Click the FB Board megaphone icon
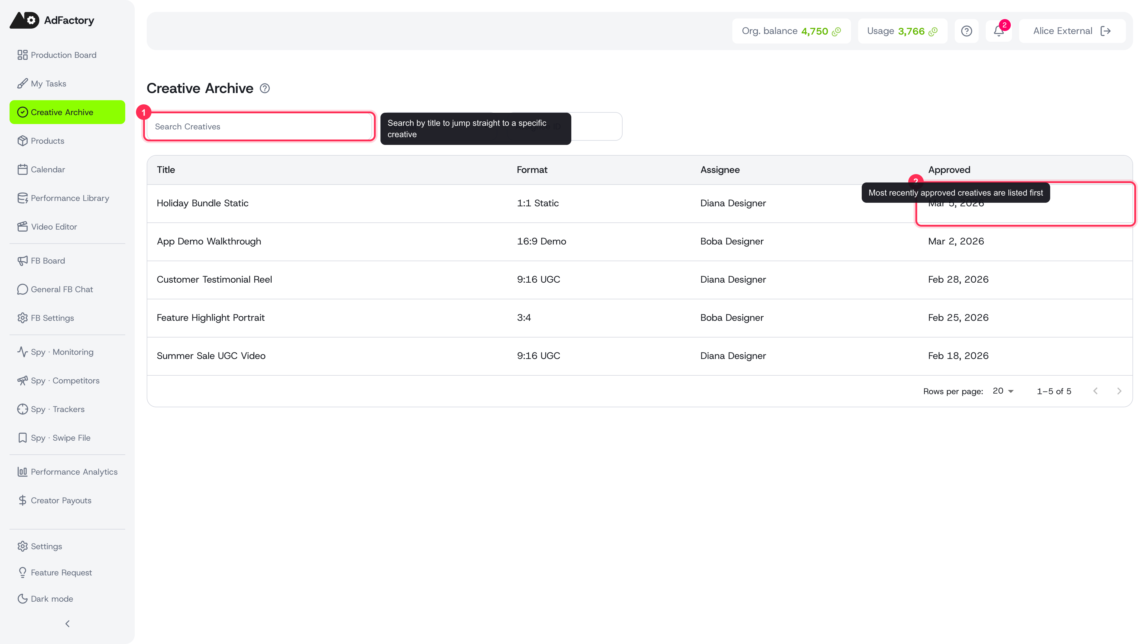This screenshot has width=1145, height=644. (22, 261)
